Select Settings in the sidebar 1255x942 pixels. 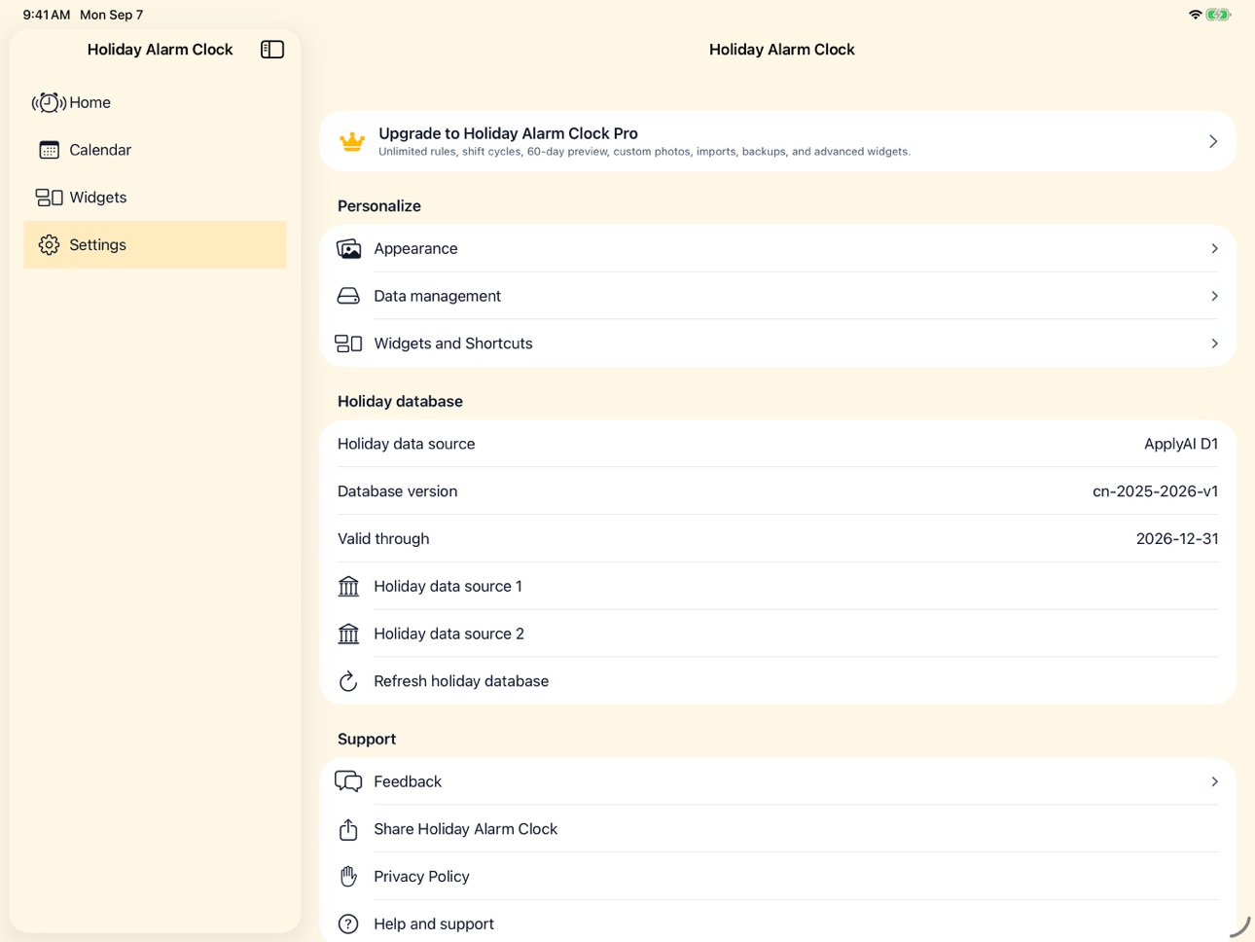(155, 245)
